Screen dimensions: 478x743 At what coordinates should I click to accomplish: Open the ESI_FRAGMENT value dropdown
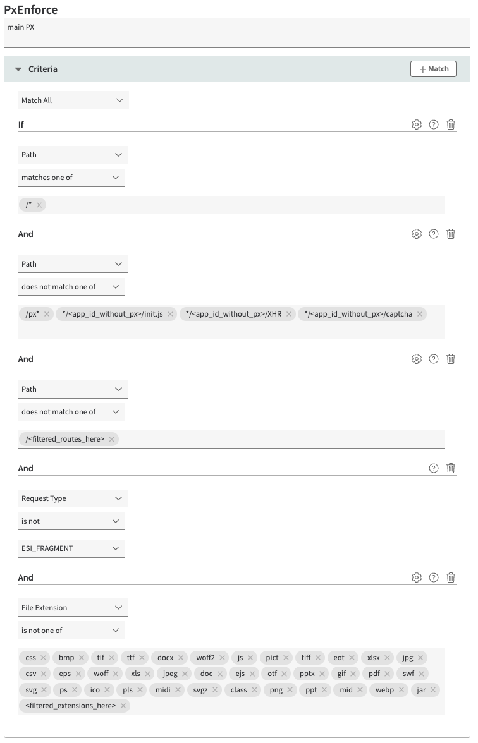(x=71, y=548)
